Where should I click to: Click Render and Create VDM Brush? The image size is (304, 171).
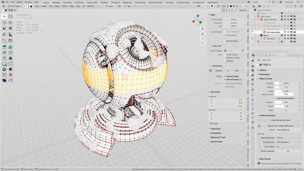pos(280,126)
